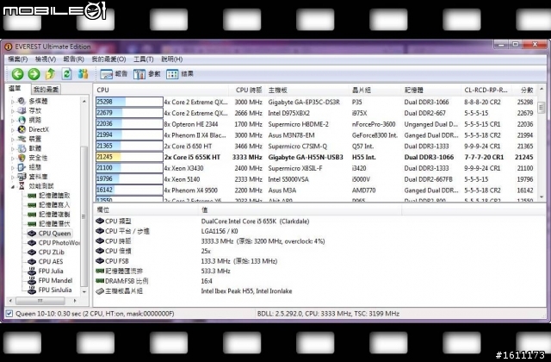Click the refresh icon in the toolbar
Viewport: 551px width, 362px height.
point(67,74)
